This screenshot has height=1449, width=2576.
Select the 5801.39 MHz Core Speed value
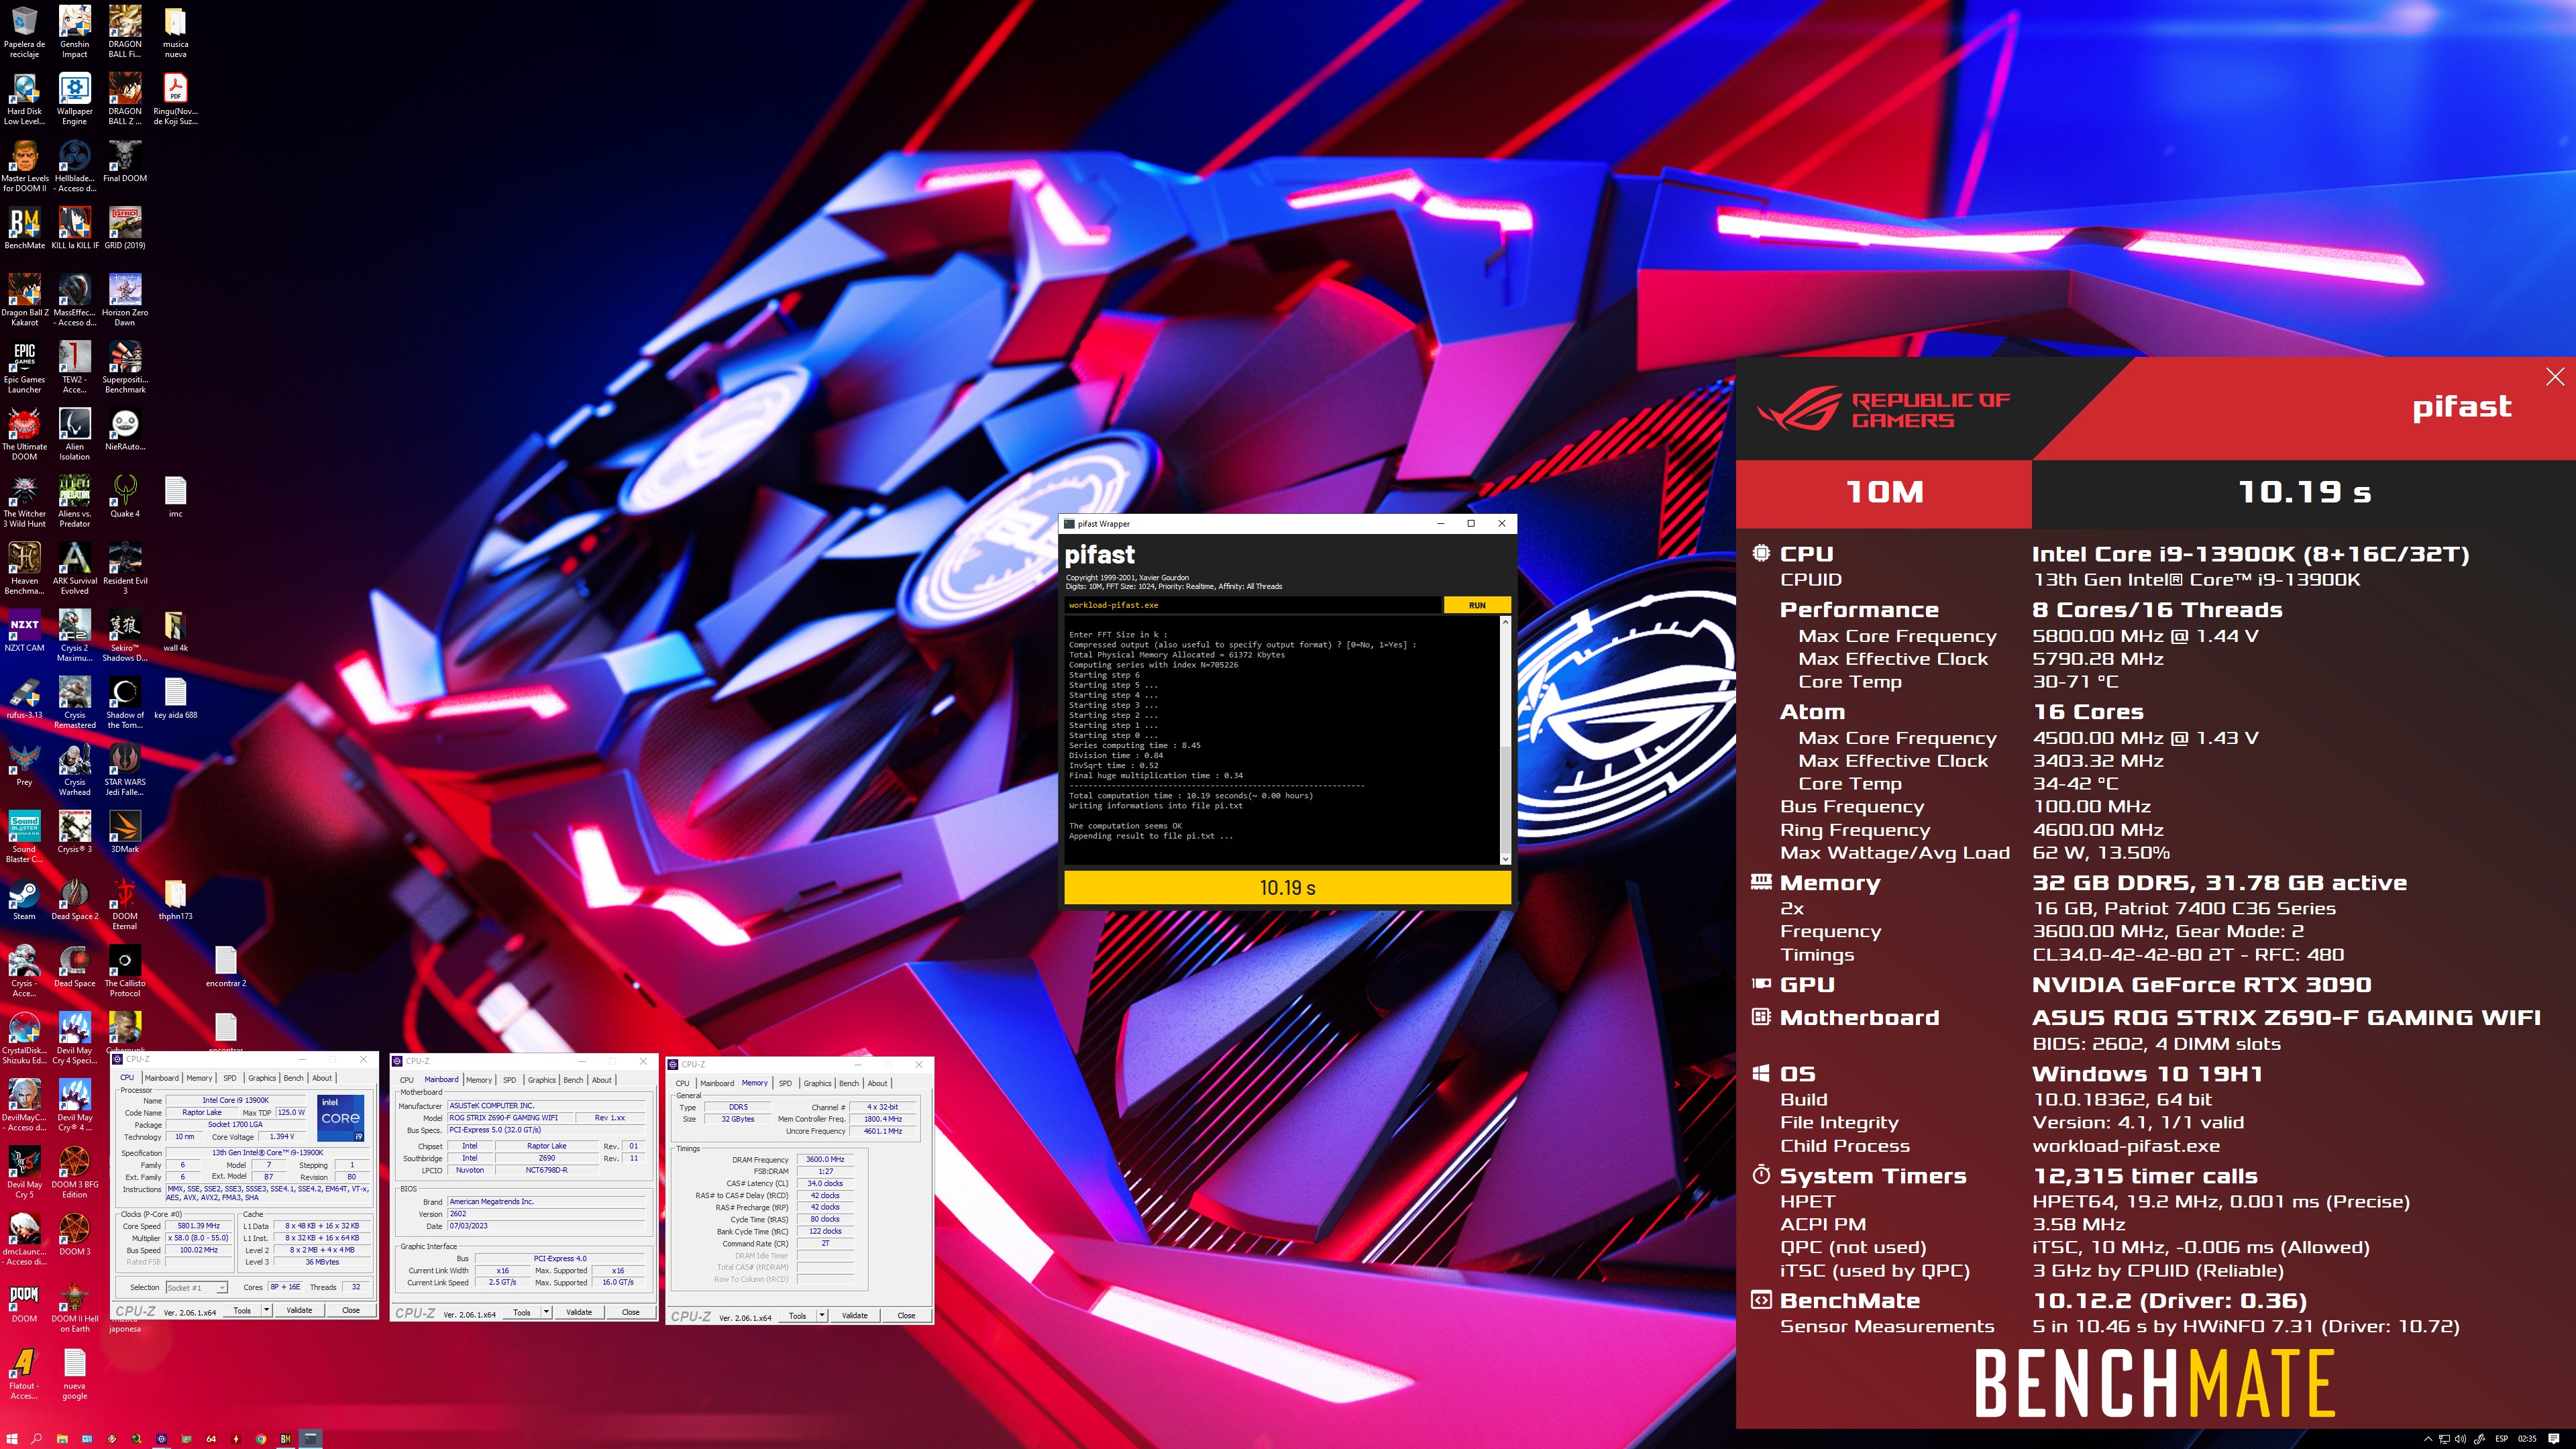tap(198, 1226)
